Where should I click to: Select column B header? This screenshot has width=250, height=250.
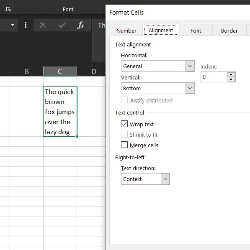pos(27,71)
